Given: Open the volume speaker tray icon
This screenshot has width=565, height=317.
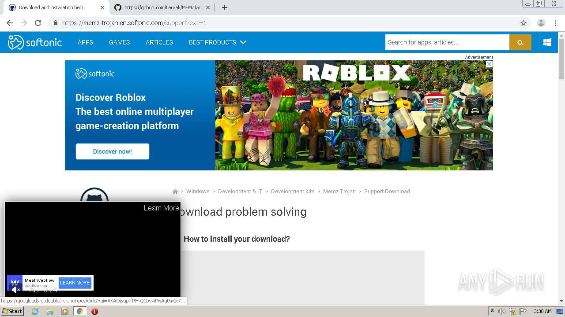Looking at the screenshot, I should (502, 311).
